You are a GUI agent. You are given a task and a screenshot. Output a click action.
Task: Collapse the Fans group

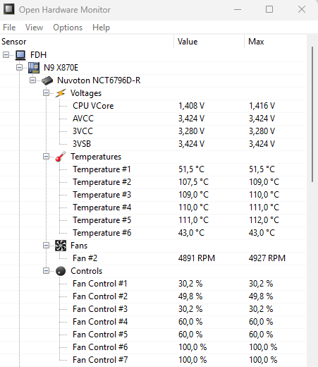(47, 246)
